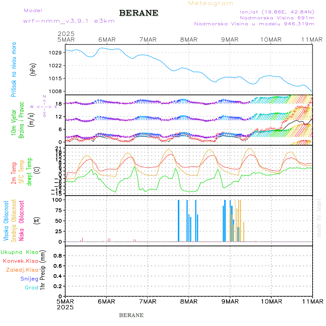Viewport: 326px width, 326px height.
Task: Select the Konvek.Kisa legend entry
Action: [x=21, y=261]
